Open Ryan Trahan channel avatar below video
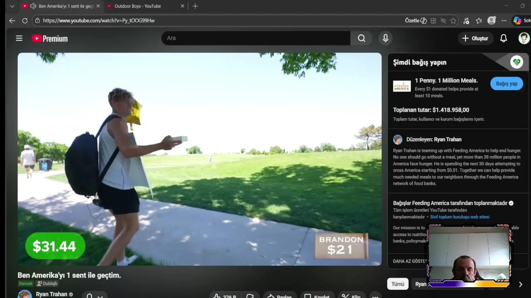Image resolution: width=531 pixels, height=298 pixels. [x=24, y=294]
